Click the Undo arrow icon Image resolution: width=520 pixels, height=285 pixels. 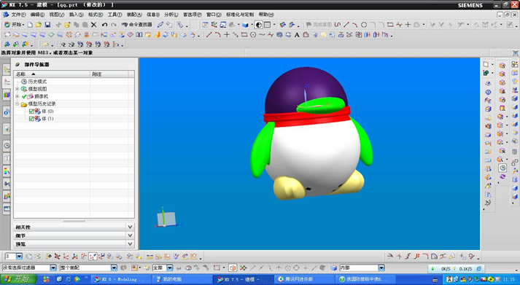click(x=104, y=25)
